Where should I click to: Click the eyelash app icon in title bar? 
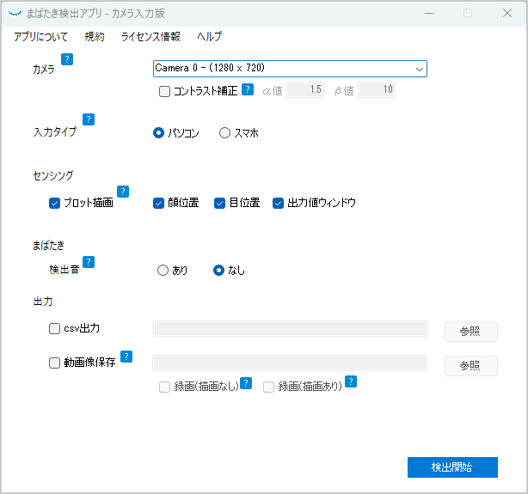[15, 14]
